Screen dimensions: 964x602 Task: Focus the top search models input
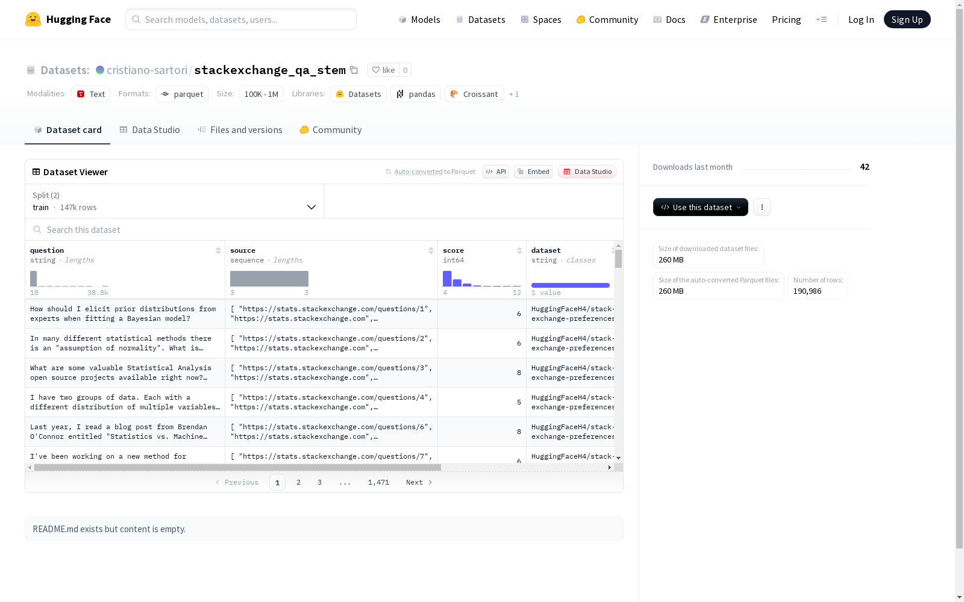click(241, 19)
